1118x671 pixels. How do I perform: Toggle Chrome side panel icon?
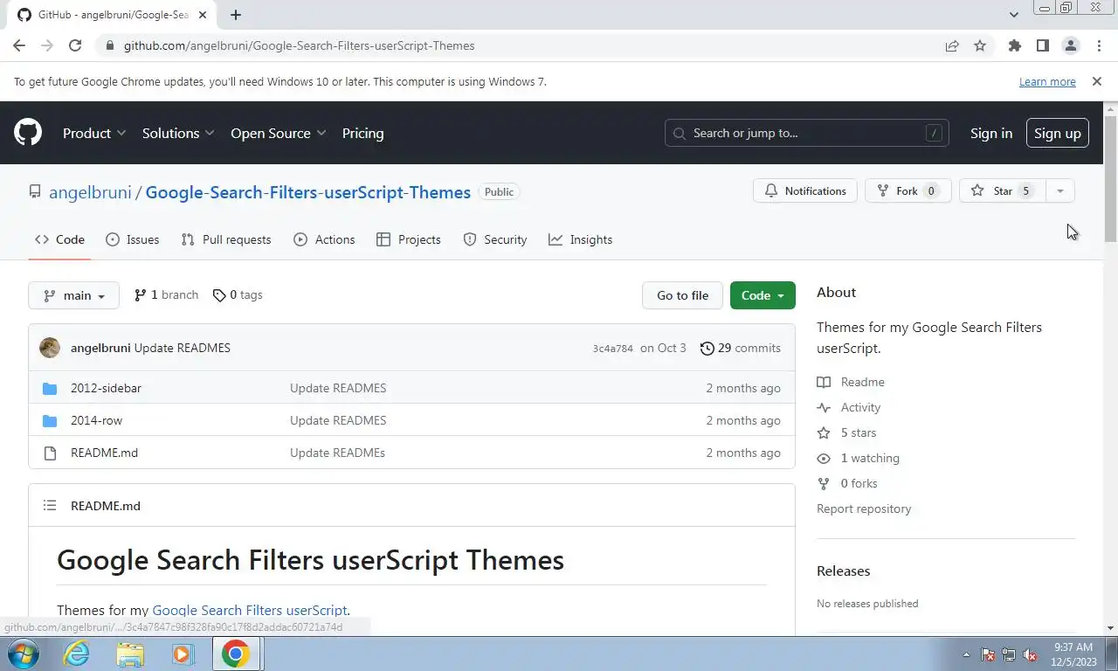pyautogui.click(x=1042, y=45)
